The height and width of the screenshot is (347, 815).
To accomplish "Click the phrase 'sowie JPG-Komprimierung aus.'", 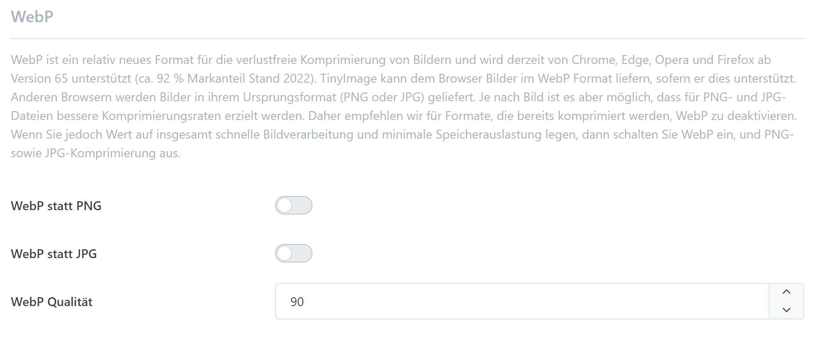I will coord(96,153).
